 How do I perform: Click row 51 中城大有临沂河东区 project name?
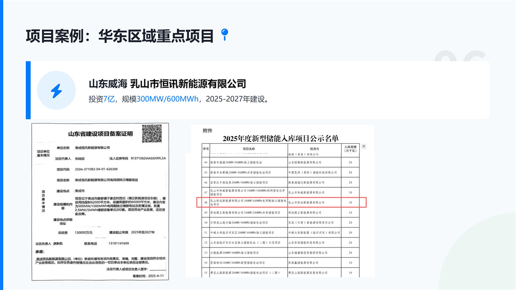pyautogui.click(x=242, y=232)
